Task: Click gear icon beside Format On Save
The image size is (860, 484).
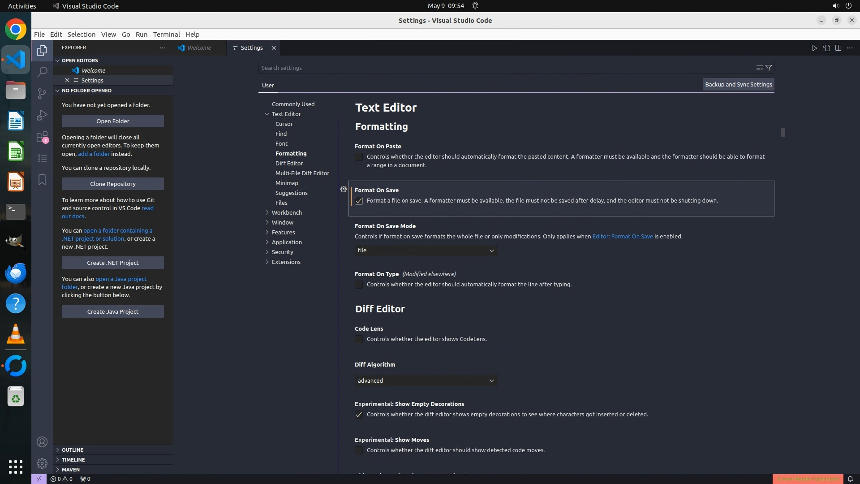Action: point(344,189)
